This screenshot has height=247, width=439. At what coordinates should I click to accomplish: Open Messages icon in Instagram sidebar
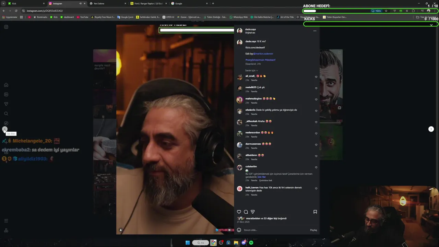coord(6,104)
